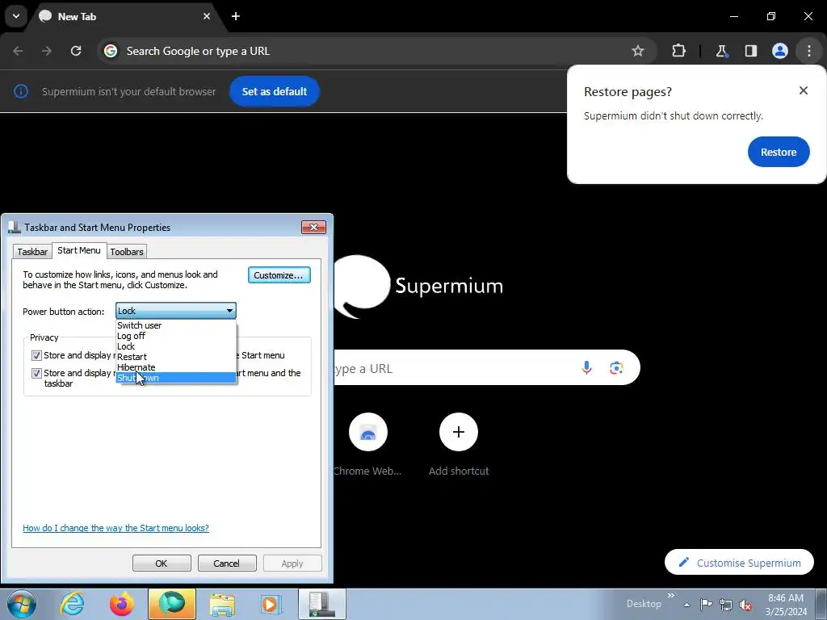Click the Add shortcut plus icon
This screenshot has height=620, width=827.
pos(459,433)
